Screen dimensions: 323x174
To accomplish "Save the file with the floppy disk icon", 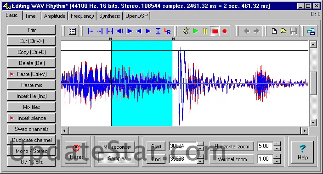I will (293, 31).
